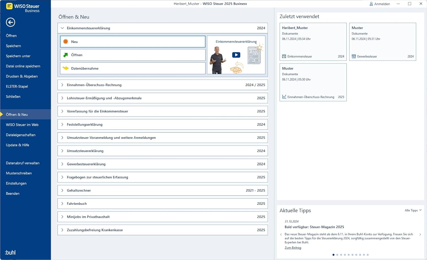Open recent file Heribert_Muster Einkommensteuer
Viewport: 427px width, 260px height.
coord(313,42)
